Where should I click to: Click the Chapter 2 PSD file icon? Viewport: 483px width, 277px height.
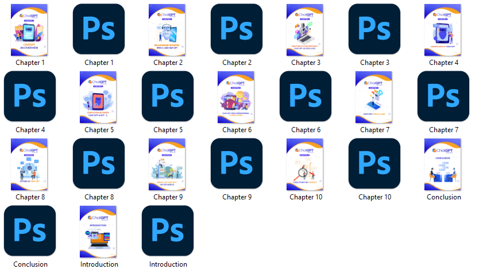(x=237, y=29)
